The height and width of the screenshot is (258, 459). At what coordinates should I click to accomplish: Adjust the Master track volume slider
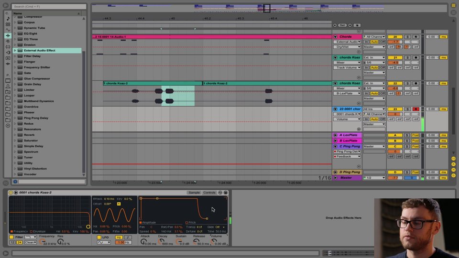click(395, 178)
